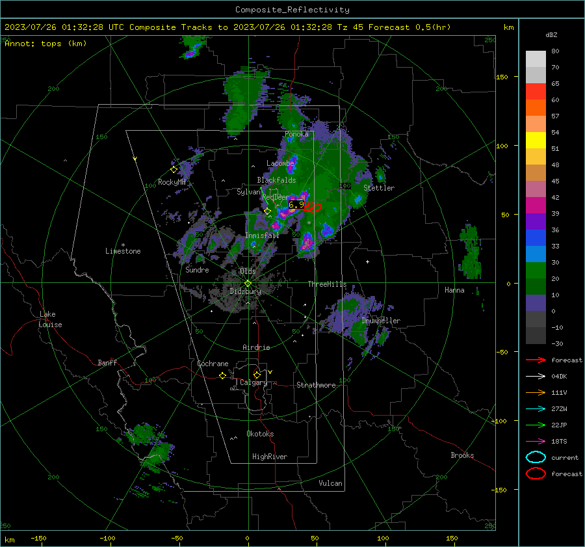The height and width of the screenshot is (547, 585).
Task: Click the red forecast arrow legend icon
Action: point(536,360)
